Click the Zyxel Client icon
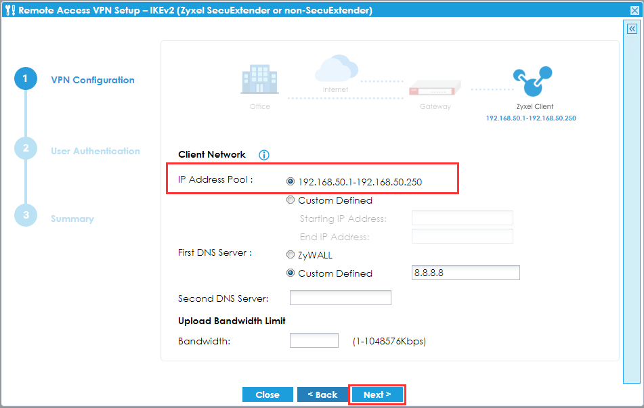The height and width of the screenshot is (408, 644). click(534, 80)
